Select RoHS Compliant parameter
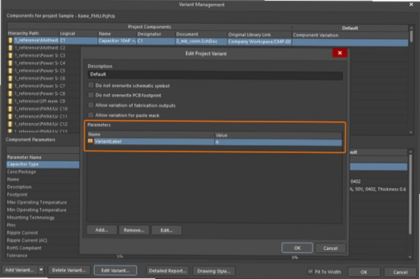Screen dimensions: 420x279 [43, 248]
